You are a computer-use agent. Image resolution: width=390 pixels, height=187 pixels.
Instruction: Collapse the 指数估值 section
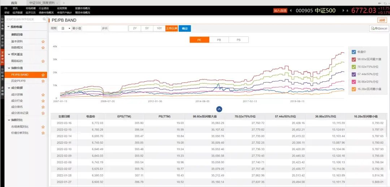coord(8,68)
